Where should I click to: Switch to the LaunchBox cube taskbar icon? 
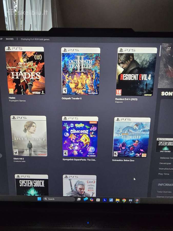[x=137, y=200]
